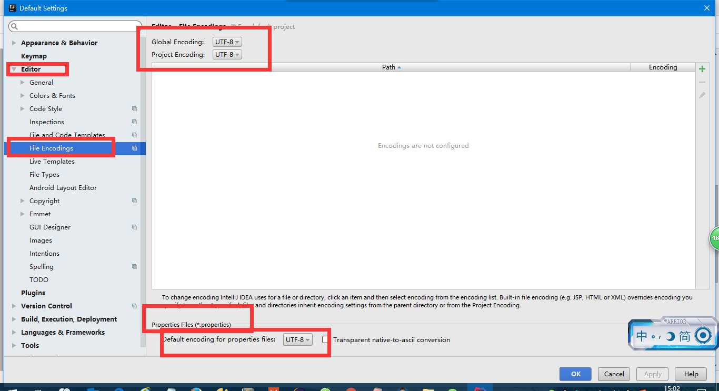Click the project-level icon next to Spelling
This screenshot has width=719, height=391.
click(134, 267)
